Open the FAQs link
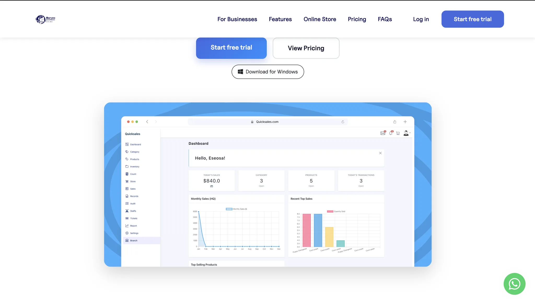 pyautogui.click(x=385, y=19)
